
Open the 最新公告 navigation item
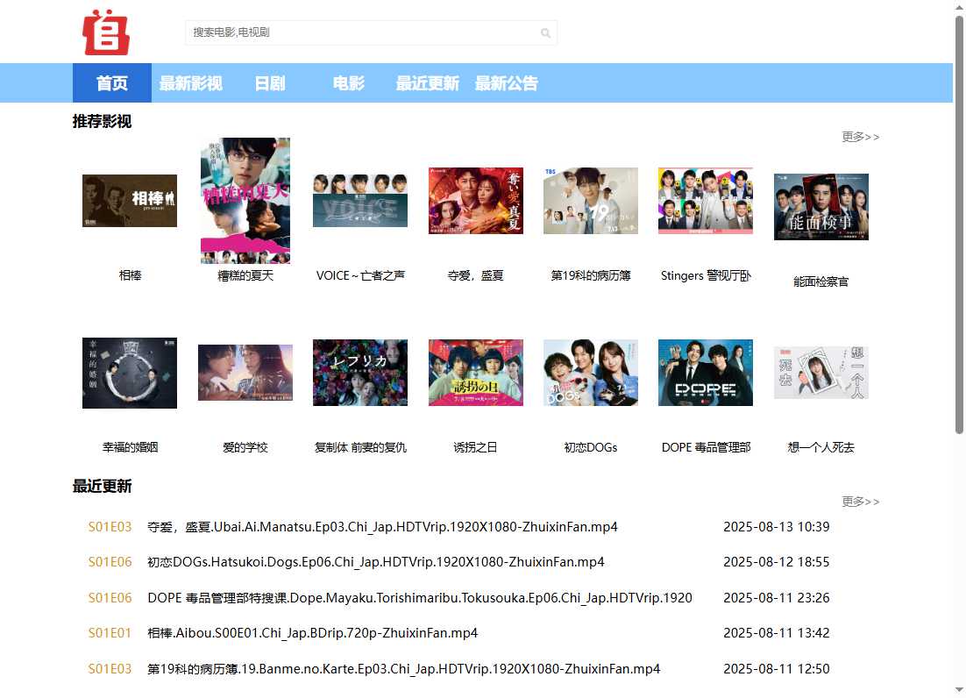coord(506,83)
